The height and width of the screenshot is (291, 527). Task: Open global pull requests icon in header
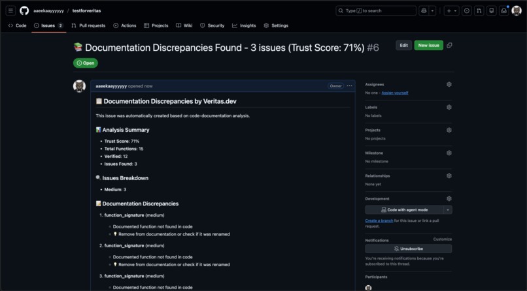click(479, 10)
